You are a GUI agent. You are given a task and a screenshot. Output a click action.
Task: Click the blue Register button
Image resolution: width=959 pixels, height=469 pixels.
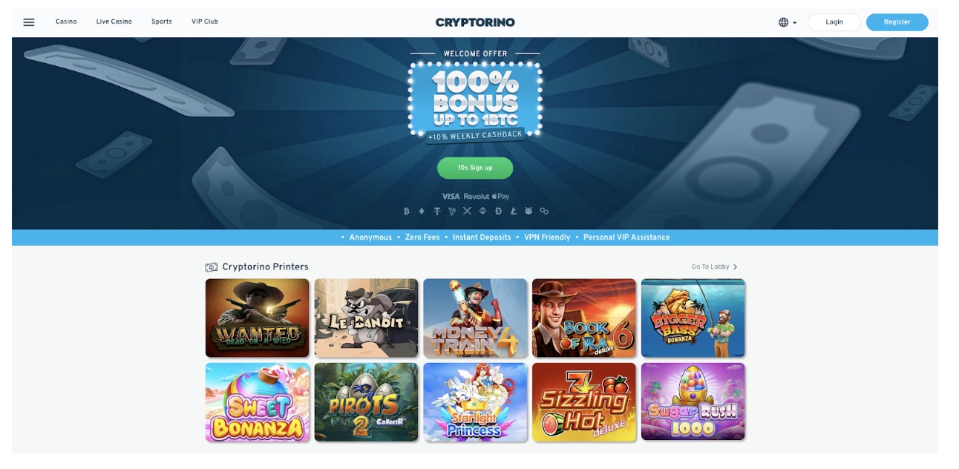click(897, 22)
